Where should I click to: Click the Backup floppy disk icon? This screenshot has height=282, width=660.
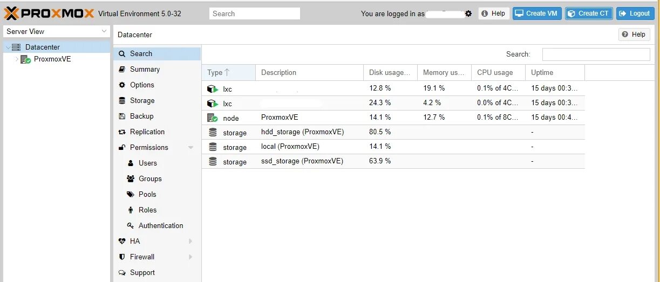coord(122,116)
